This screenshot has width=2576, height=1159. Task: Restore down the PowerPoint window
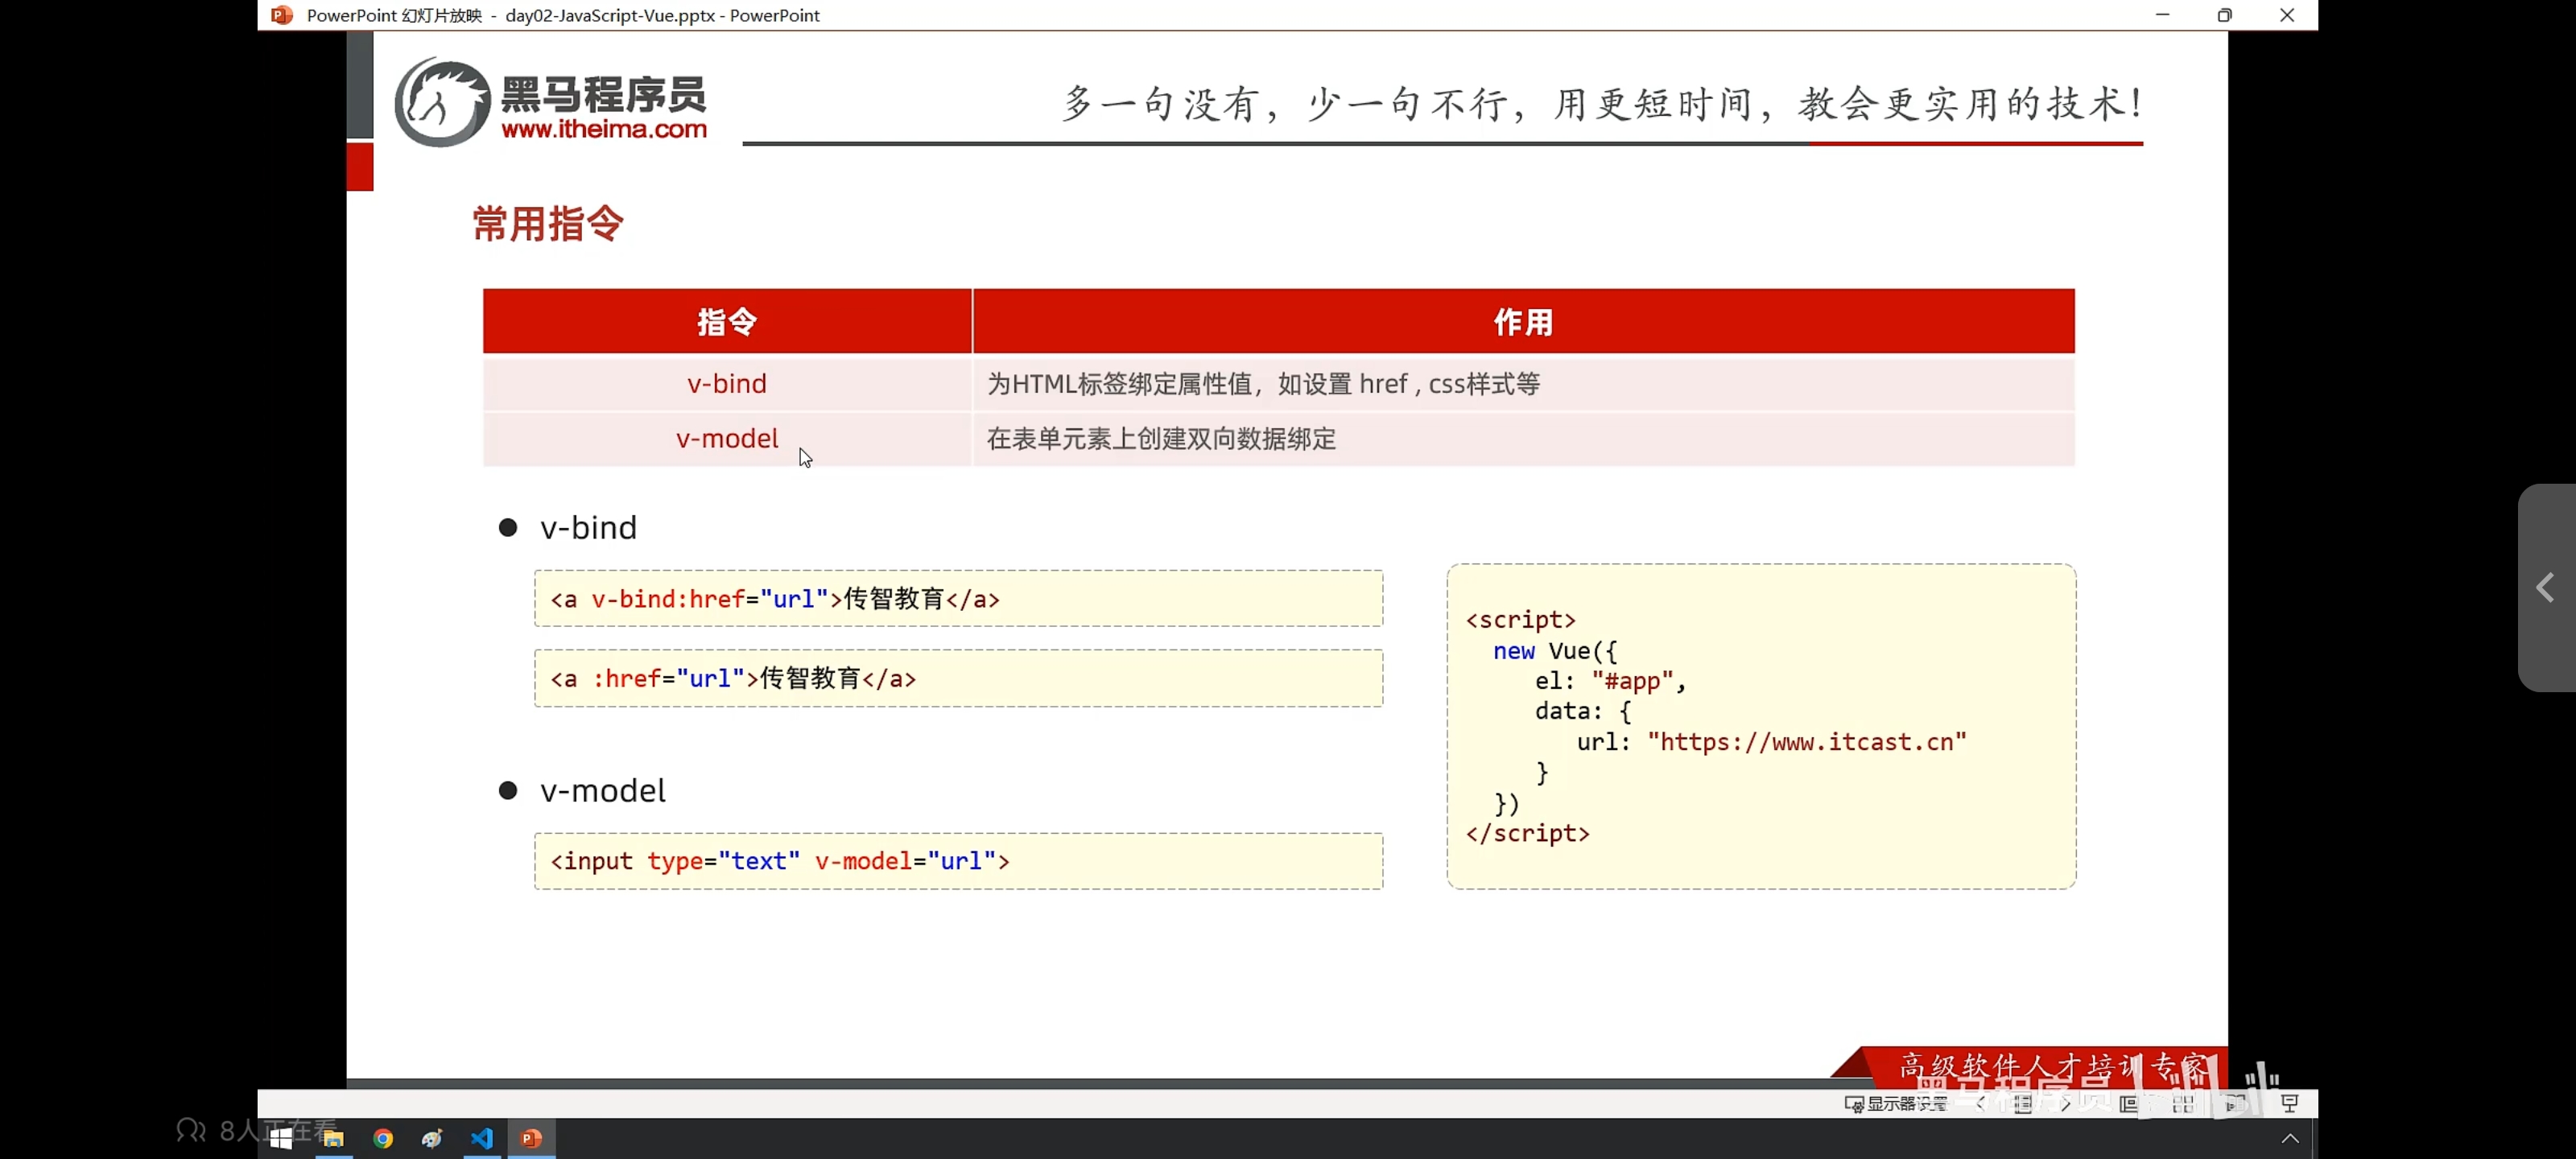click(2224, 15)
